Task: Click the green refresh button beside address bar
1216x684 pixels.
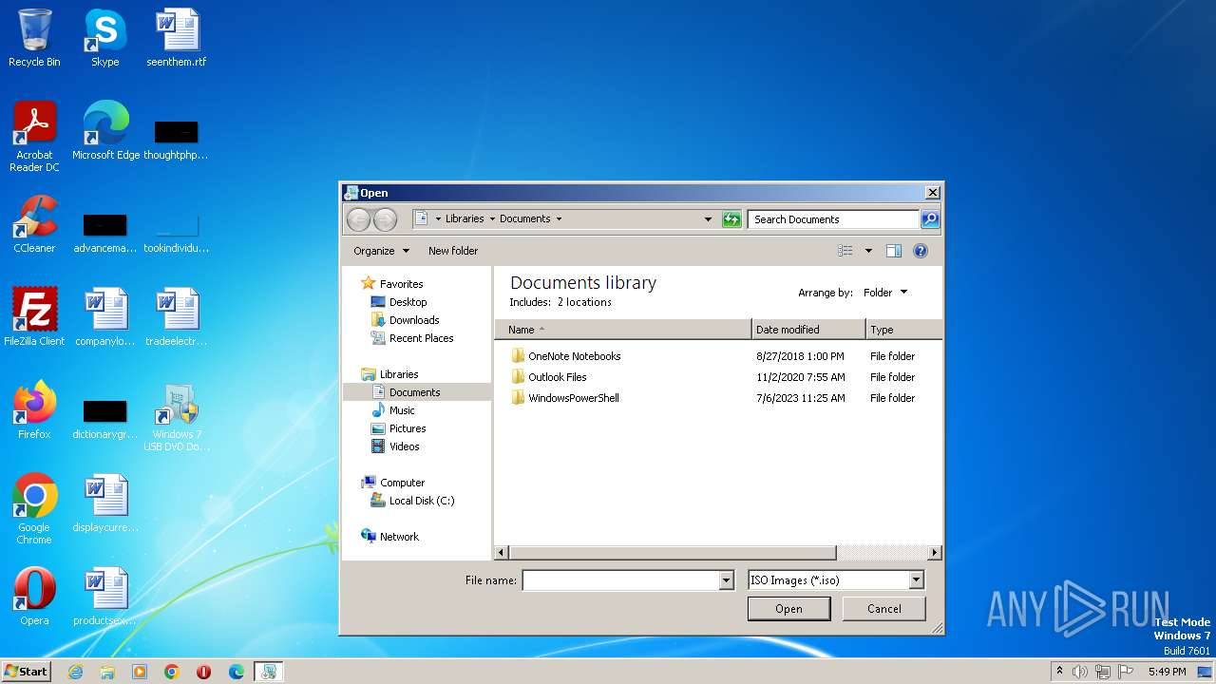Action: tap(731, 219)
